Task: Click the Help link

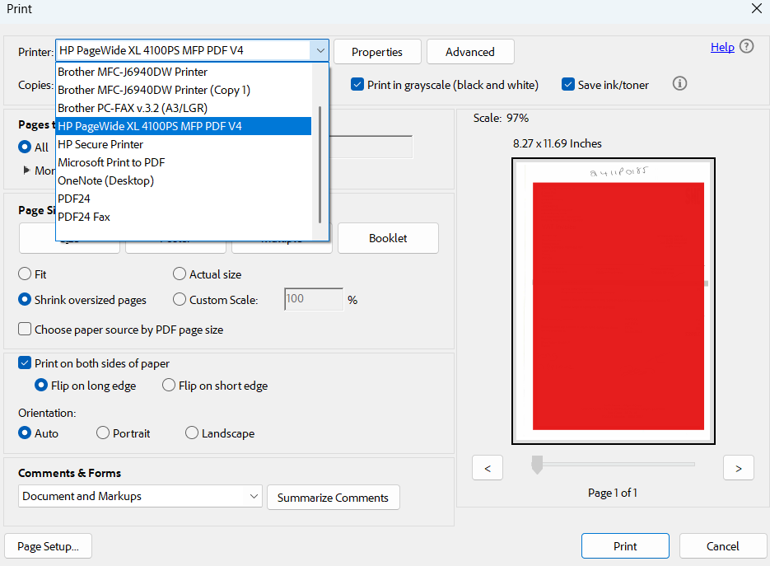Action: pos(722,47)
